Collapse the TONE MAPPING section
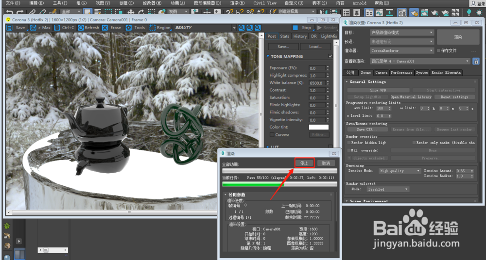 coord(268,56)
